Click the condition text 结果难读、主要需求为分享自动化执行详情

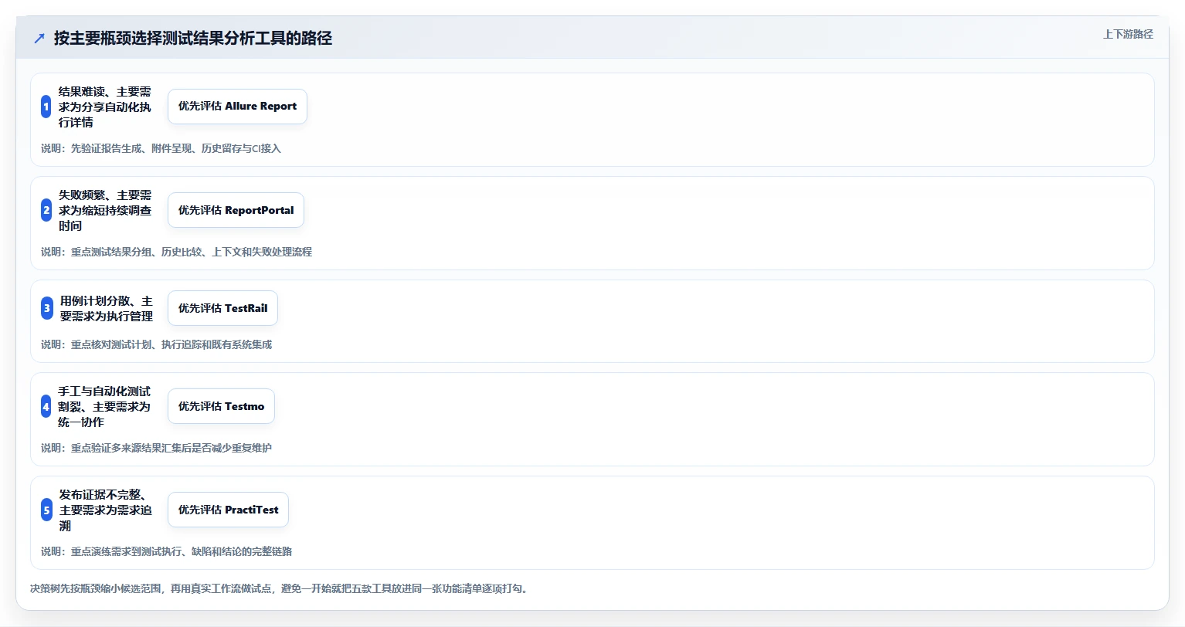click(x=105, y=107)
